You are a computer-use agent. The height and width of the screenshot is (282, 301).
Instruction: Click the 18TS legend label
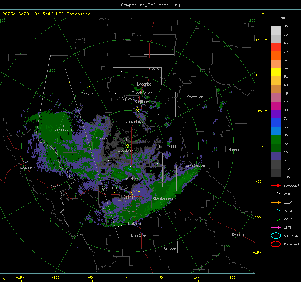pos(288,228)
